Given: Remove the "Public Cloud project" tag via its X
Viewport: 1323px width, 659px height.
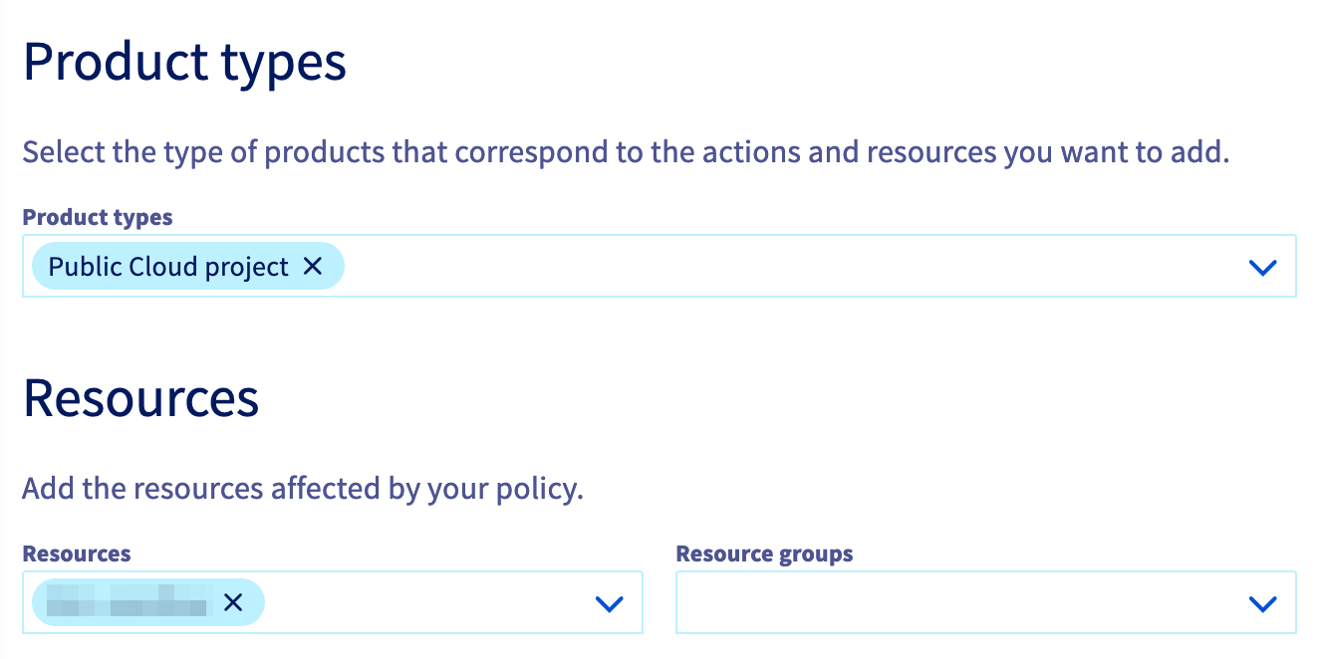Looking at the screenshot, I should (x=312, y=266).
